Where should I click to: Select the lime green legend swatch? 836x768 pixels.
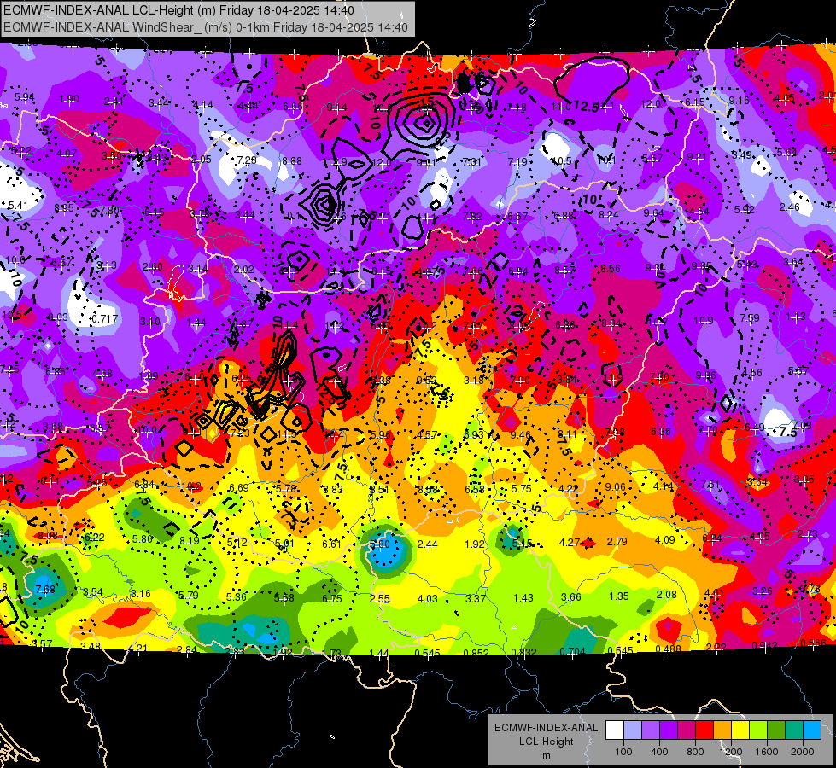coord(758,730)
